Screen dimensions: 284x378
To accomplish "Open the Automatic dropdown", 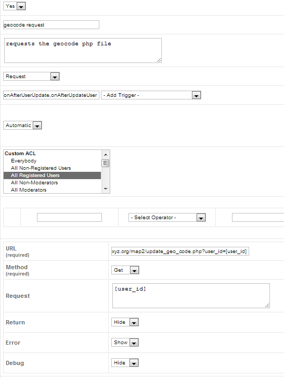I will (x=22, y=125).
